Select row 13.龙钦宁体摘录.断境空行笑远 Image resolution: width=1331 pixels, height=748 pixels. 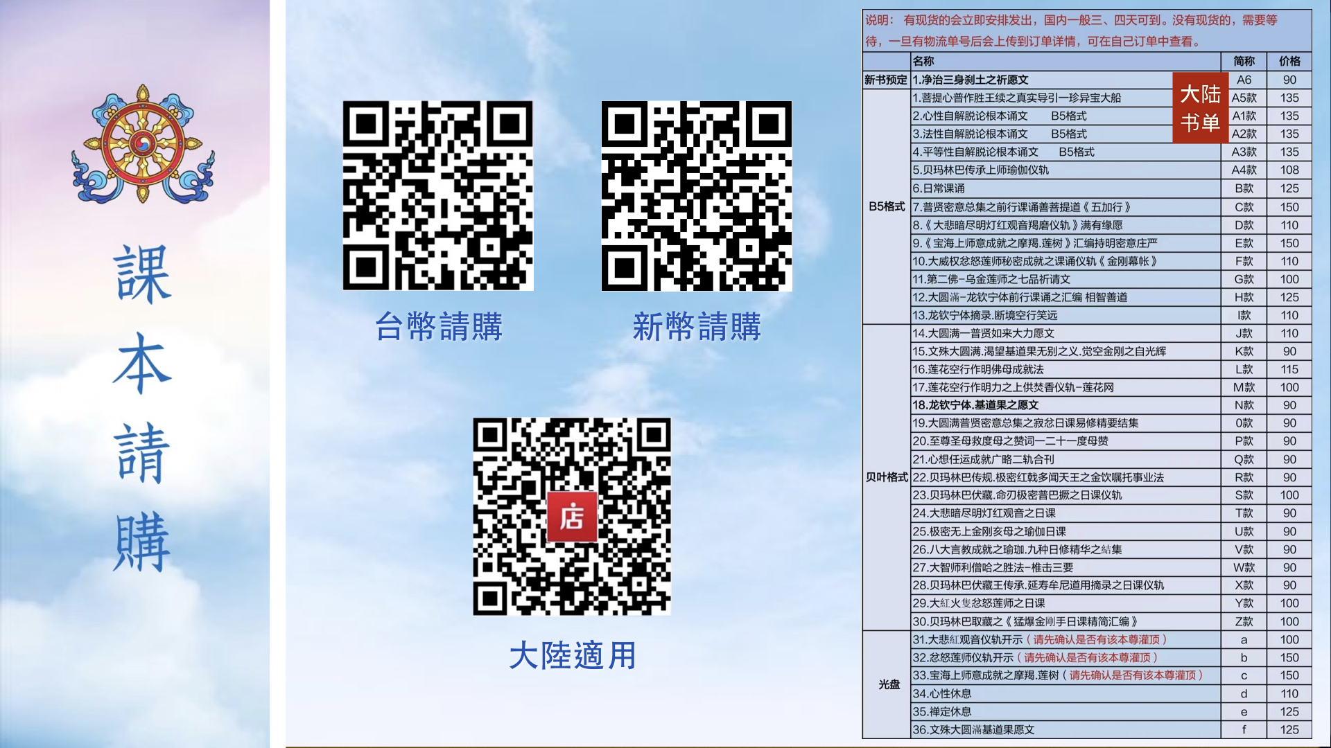pos(1066,315)
